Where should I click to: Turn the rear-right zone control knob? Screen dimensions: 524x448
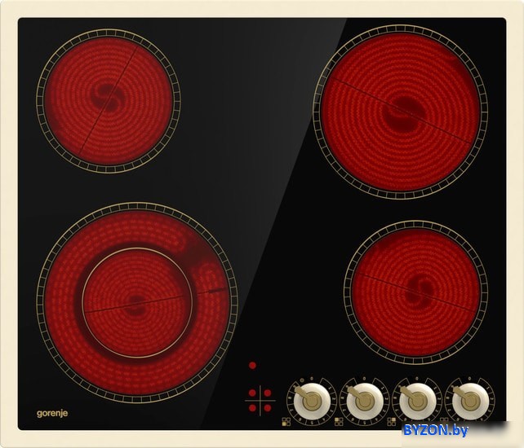[417, 402]
